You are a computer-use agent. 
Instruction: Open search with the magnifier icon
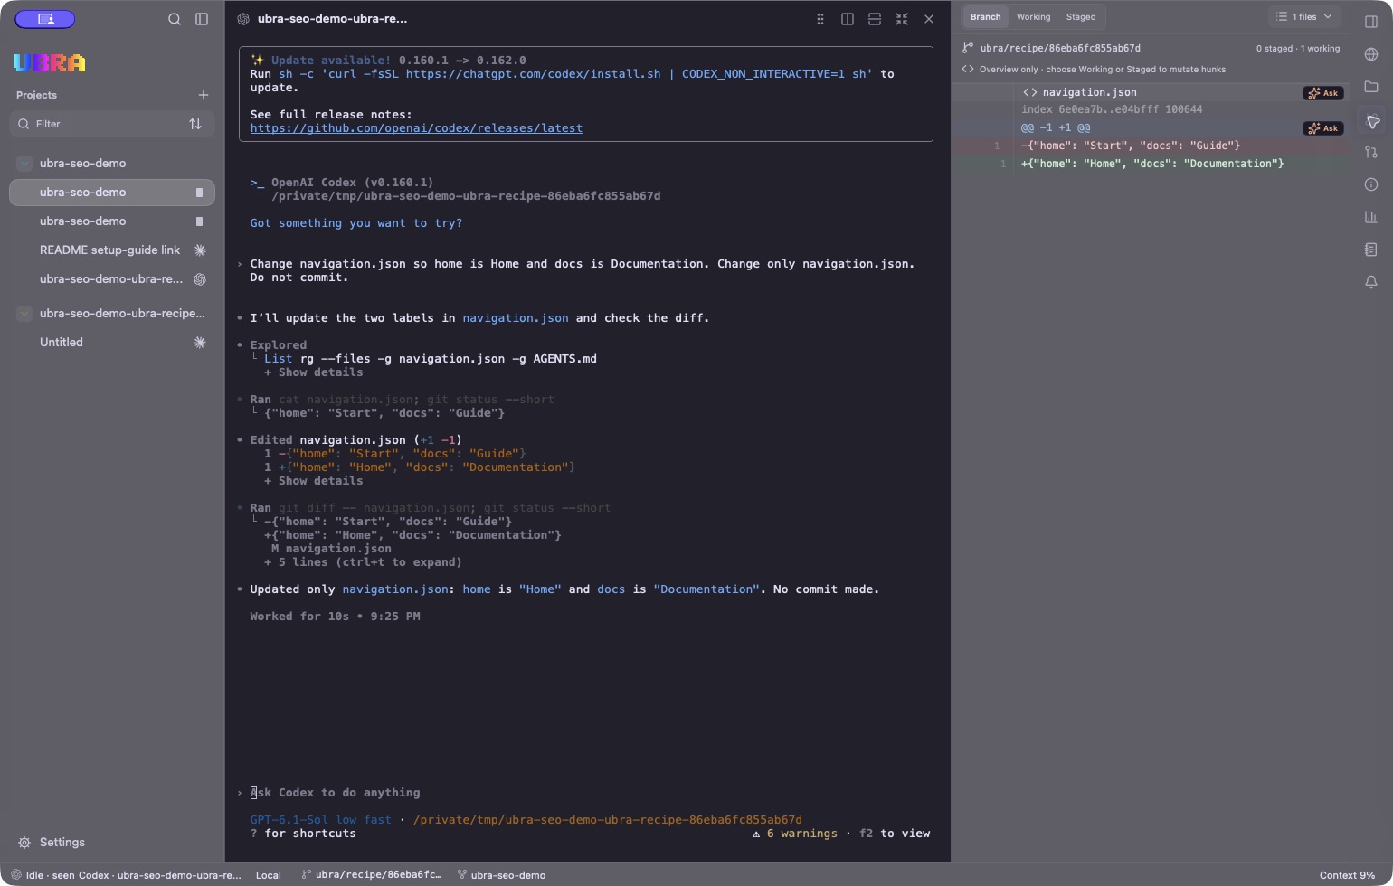pos(175,19)
